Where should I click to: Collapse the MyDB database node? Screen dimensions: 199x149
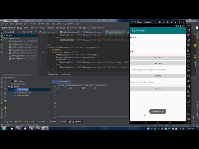coord(9,87)
